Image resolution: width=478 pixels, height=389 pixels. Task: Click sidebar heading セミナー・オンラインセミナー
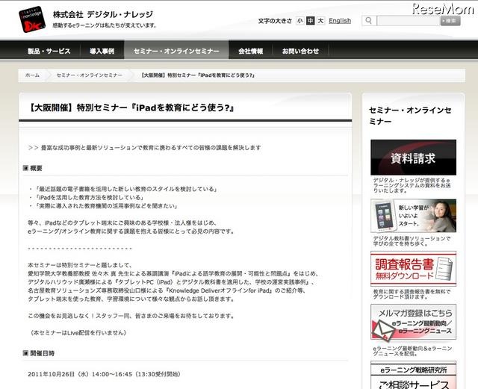click(x=410, y=116)
